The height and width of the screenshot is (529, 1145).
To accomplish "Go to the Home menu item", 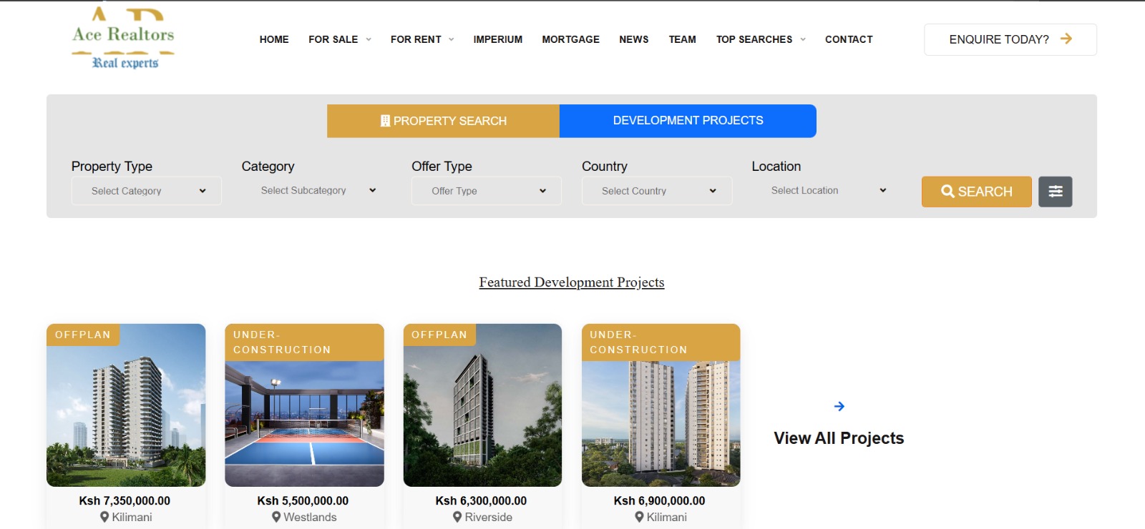I will (x=274, y=39).
